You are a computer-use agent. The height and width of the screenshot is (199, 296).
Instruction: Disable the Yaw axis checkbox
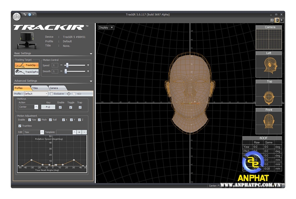(x=30, y=120)
